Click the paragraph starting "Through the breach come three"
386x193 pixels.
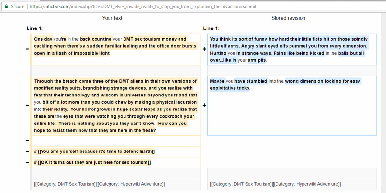(116, 106)
